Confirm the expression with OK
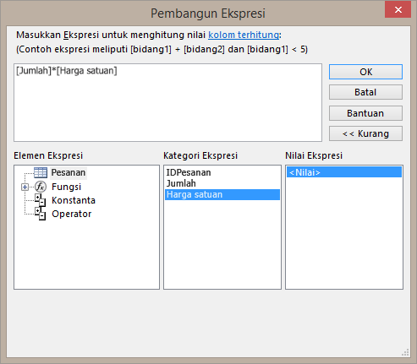417x364 pixels. 365,72
